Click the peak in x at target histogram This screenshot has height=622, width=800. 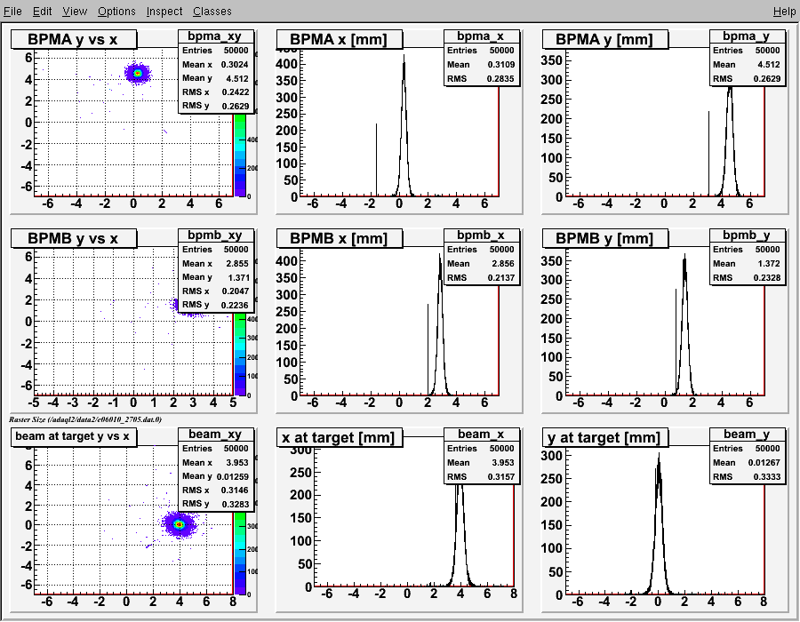tap(460, 490)
